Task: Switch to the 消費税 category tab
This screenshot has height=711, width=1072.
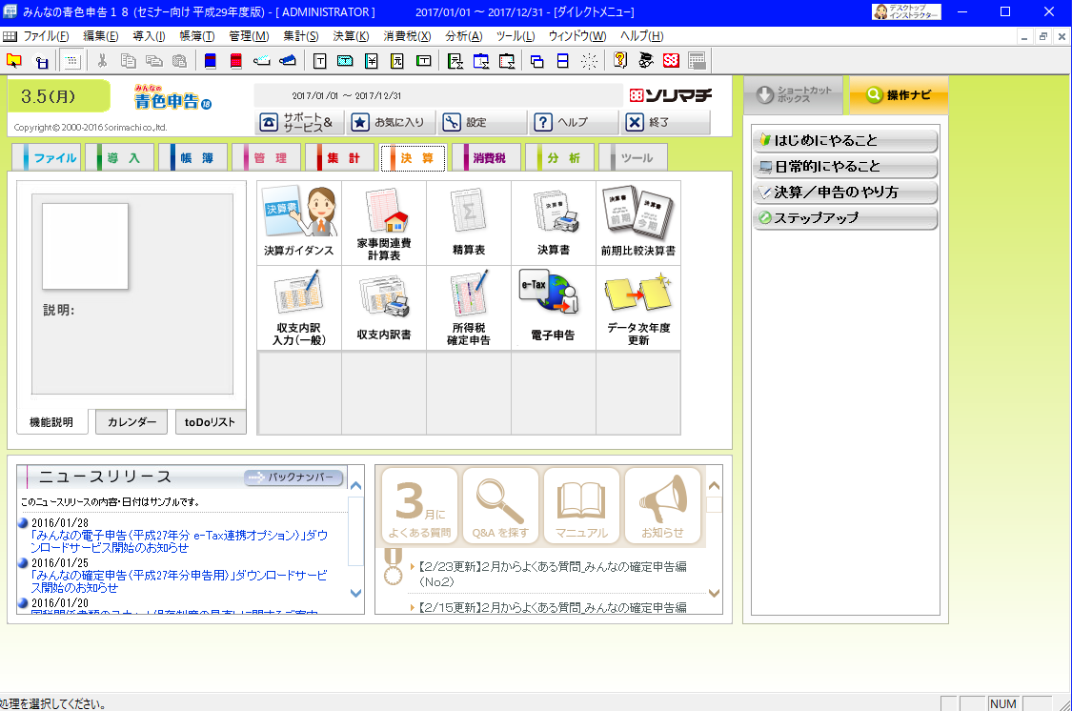Action: pos(487,158)
